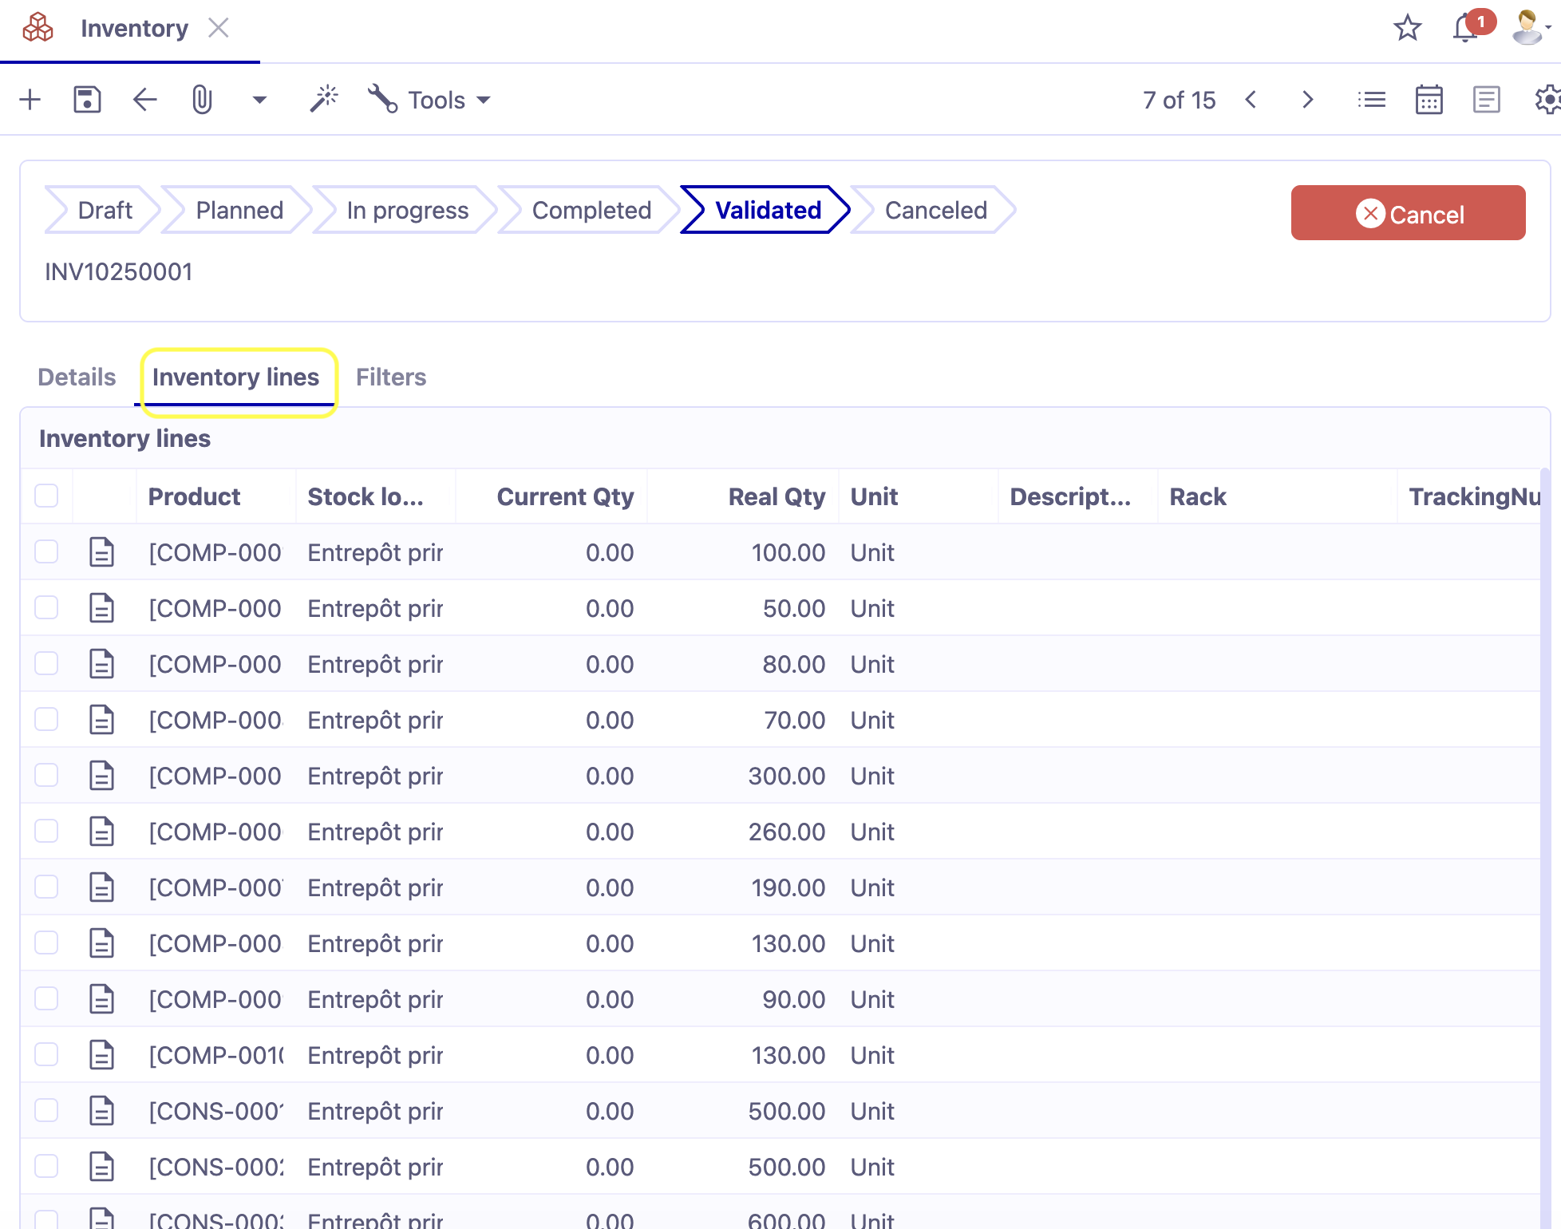Check the row with Real Qty 80.00
The height and width of the screenshot is (1229, 1561).
tap(46, 663)
